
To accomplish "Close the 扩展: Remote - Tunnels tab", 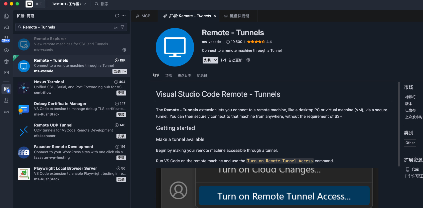I will tap(215, 16).
